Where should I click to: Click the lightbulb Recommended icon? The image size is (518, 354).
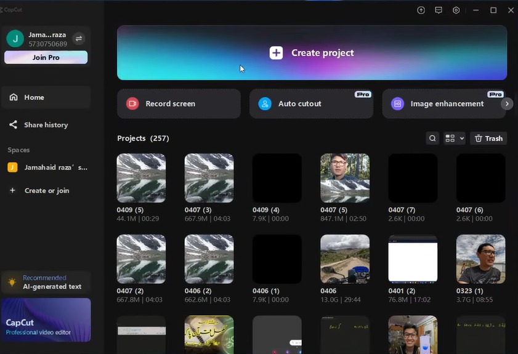pos(12,283)
